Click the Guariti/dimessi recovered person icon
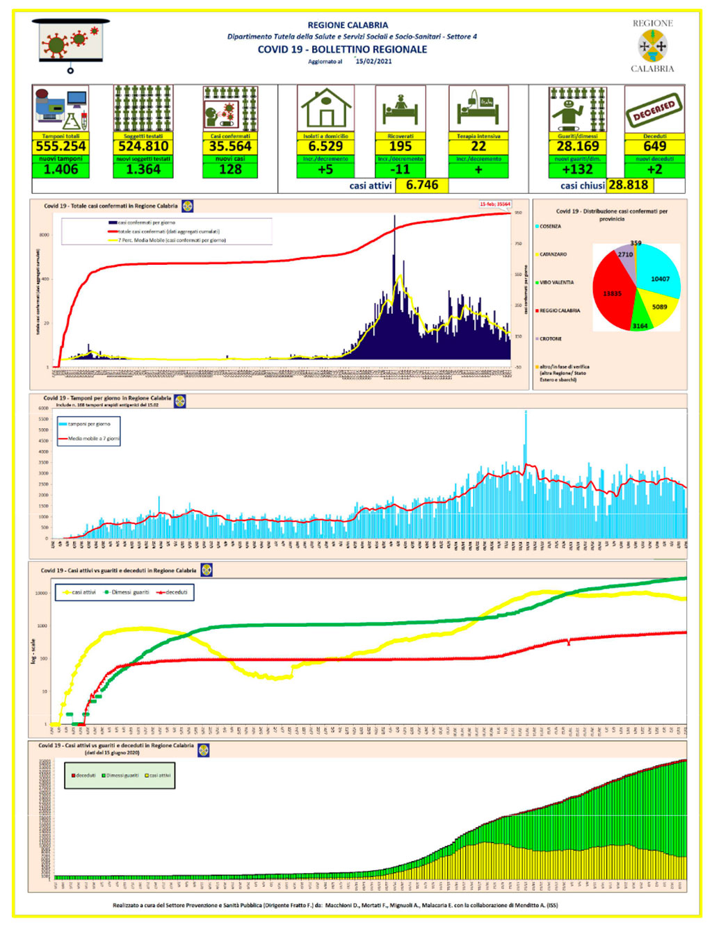This screenshot has width=712, height=932. 577,109
